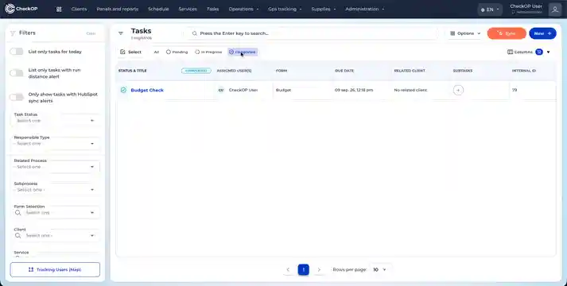Image resolution: width=567 pixels, height=286 pixels.
Task: Click the Status & Title column header
Action: click(x=132, y=71)
